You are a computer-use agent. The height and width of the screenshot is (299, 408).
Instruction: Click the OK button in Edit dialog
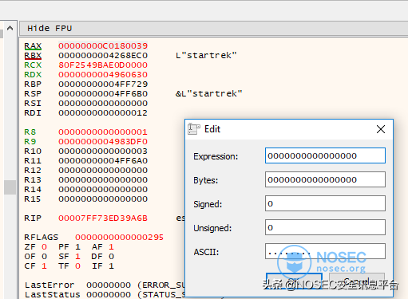pyautogui.click(x=294, y=281)
